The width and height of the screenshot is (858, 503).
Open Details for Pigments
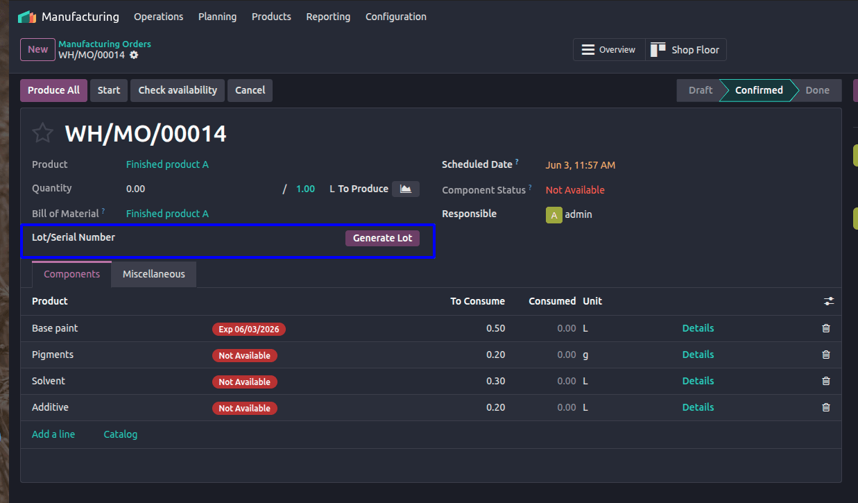click(698, 355)
